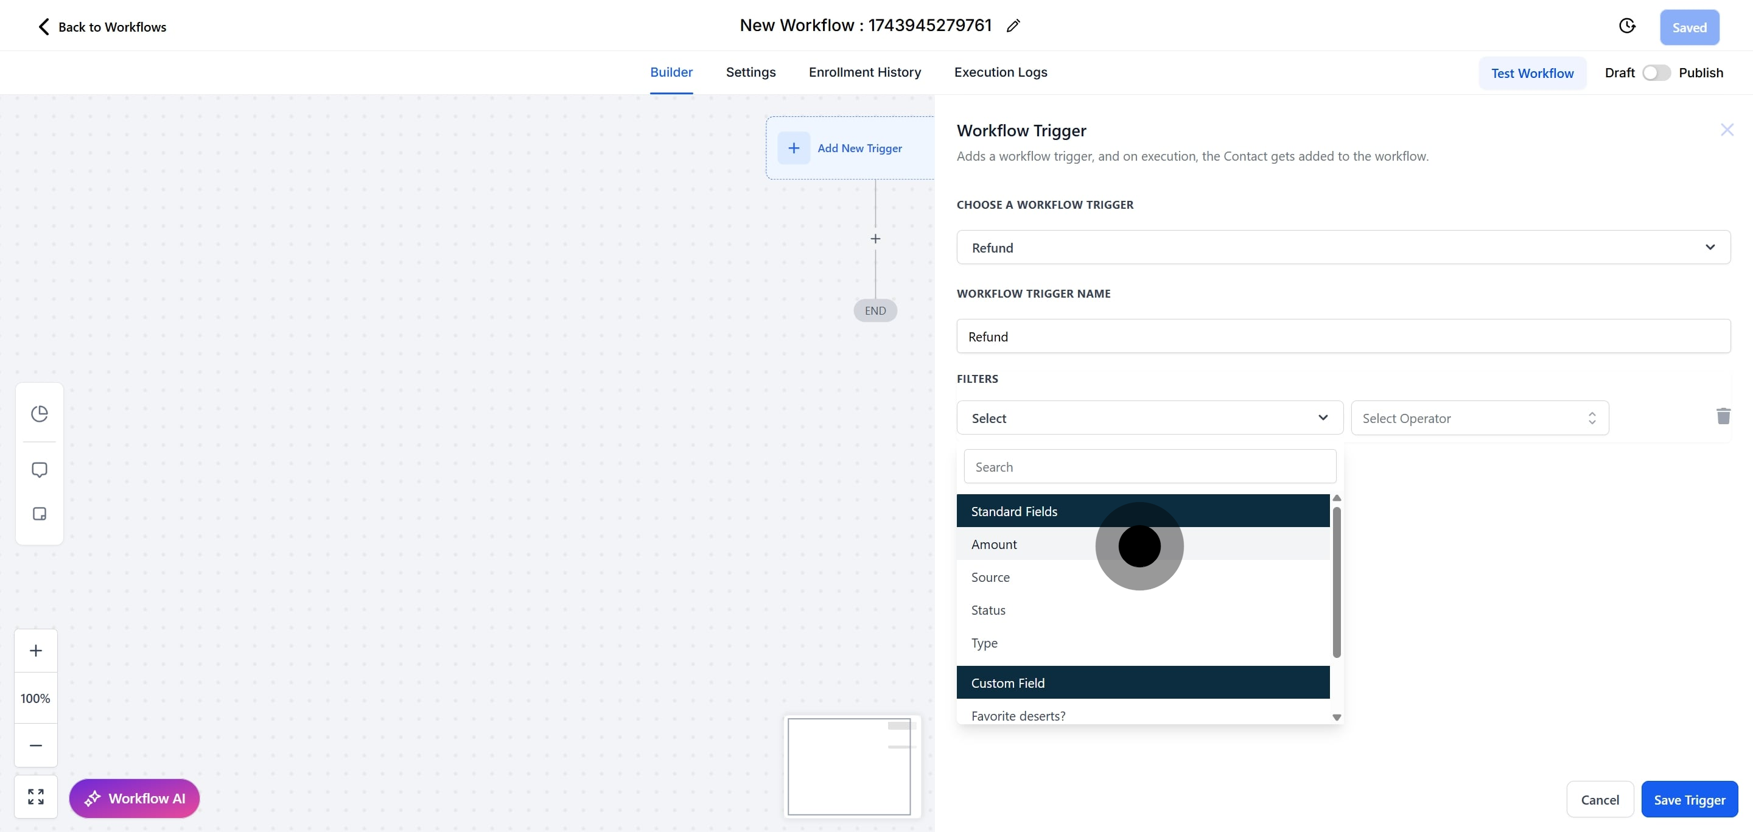1753x832 pixels.
Task: Open the Enrollment History tab
Action: click(864, 72)
